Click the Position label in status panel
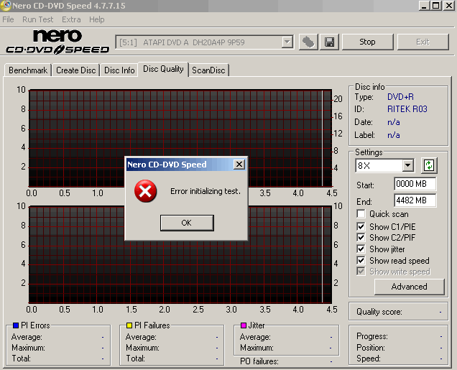457x370 pixels. [371, 348]
